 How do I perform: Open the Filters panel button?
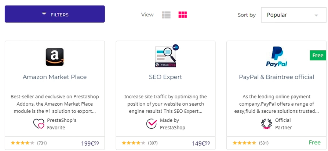[55, 14]
